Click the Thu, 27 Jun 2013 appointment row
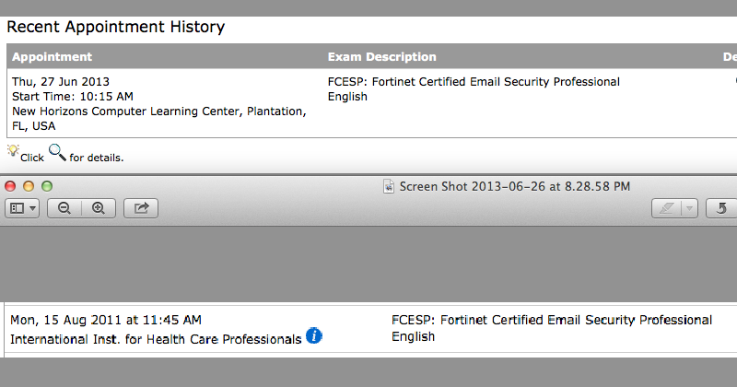This screenshot has height=387, width=737. point(61,82)
